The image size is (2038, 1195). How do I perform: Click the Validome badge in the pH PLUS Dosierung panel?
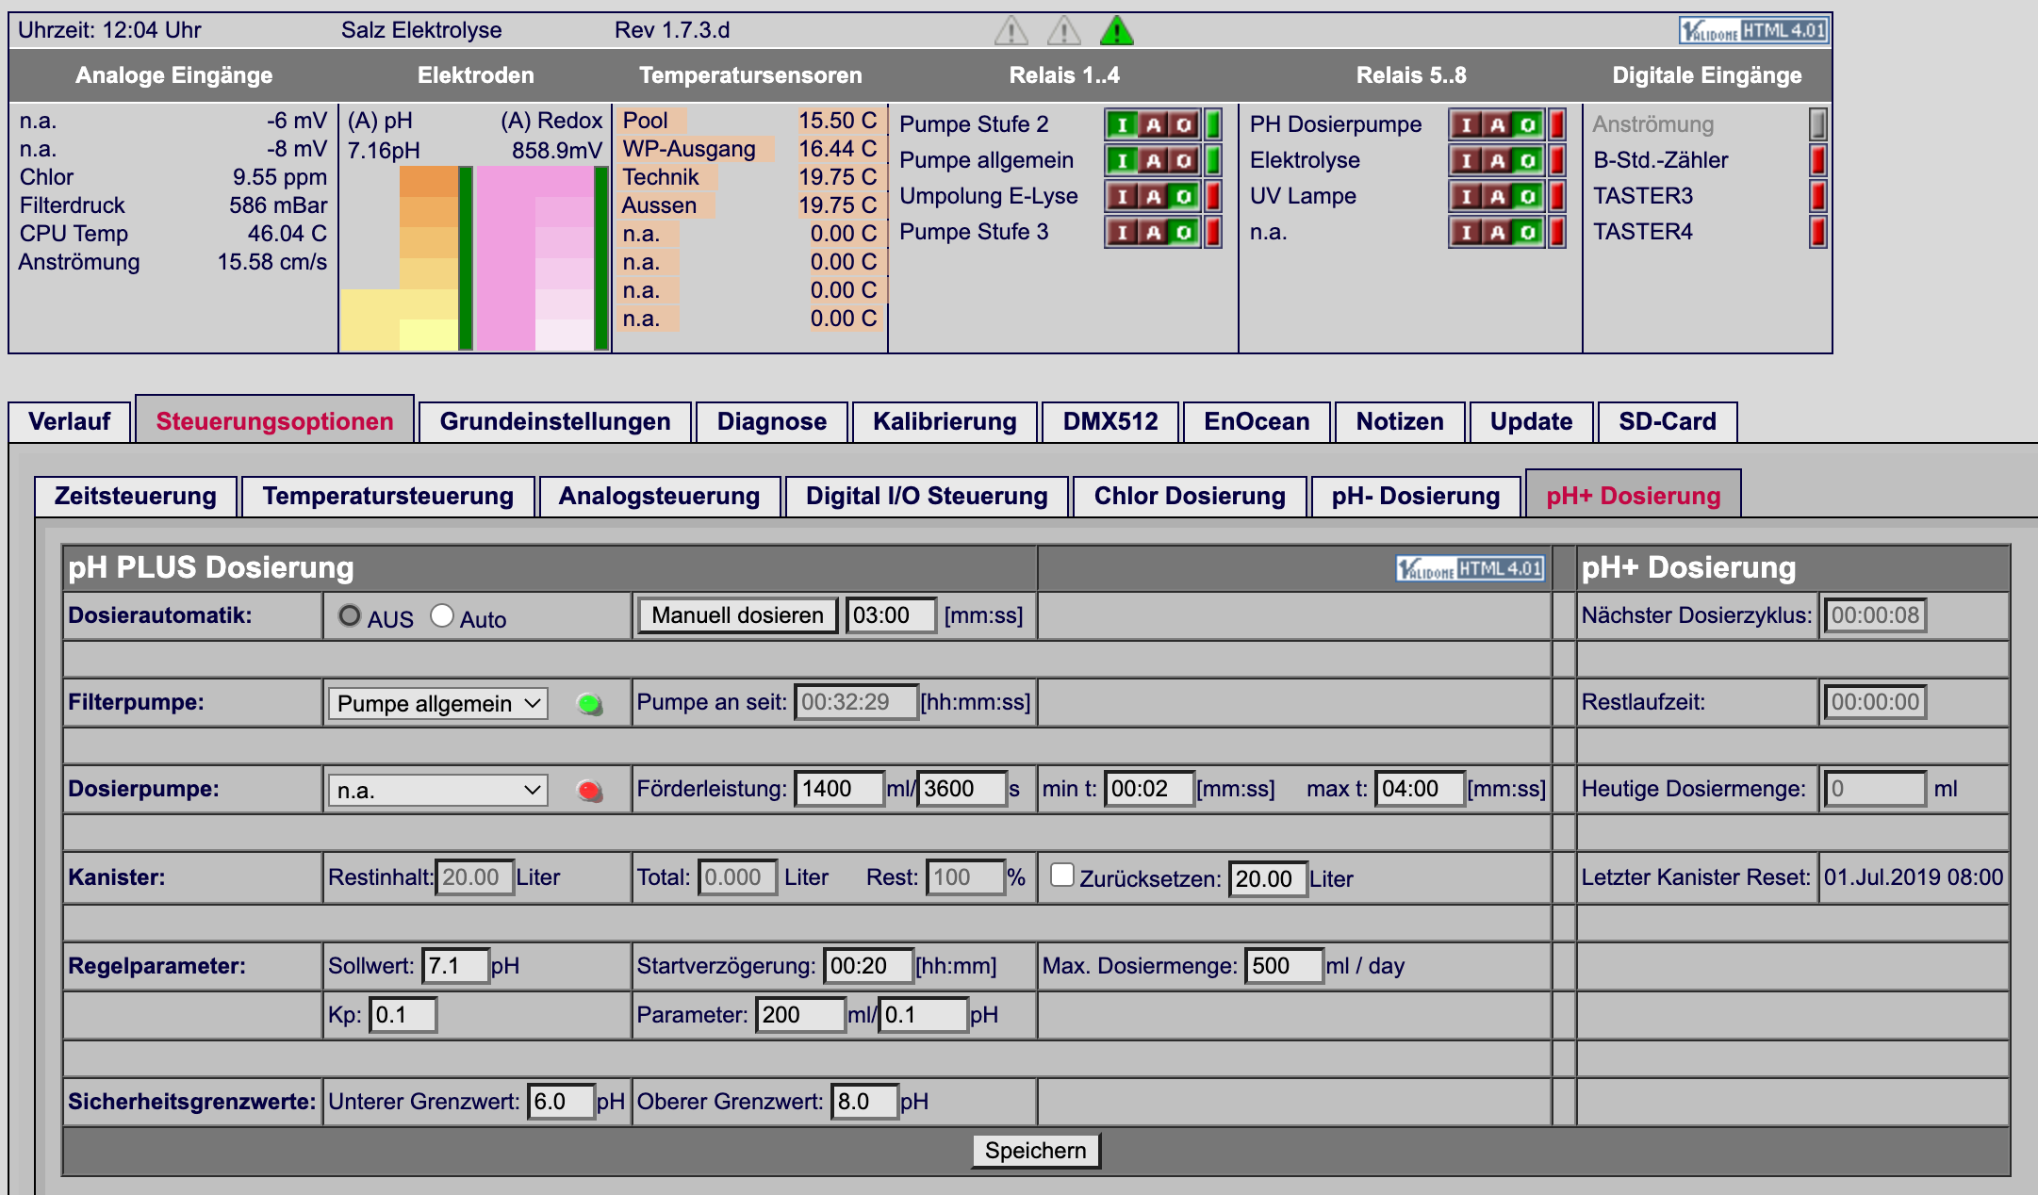pos(1470,568)
